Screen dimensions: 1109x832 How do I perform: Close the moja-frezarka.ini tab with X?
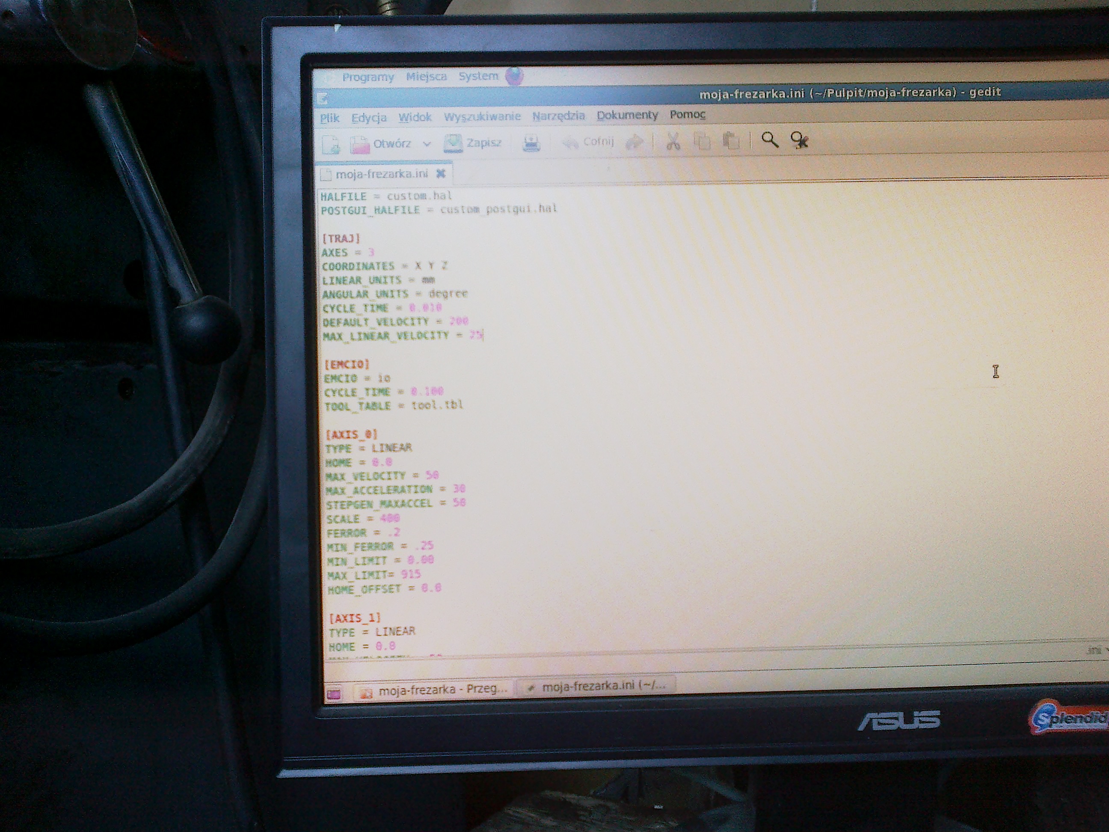point(441,173)
